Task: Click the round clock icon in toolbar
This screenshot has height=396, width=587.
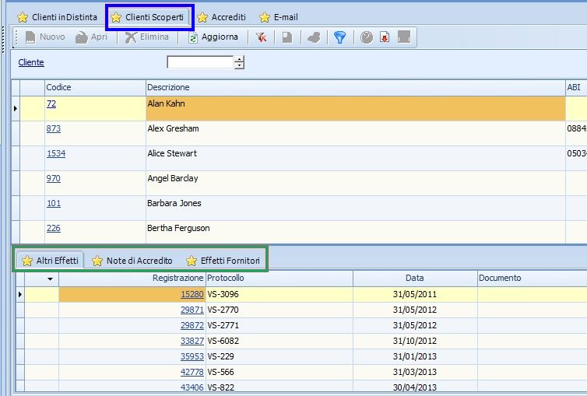Action: point(366,37)
